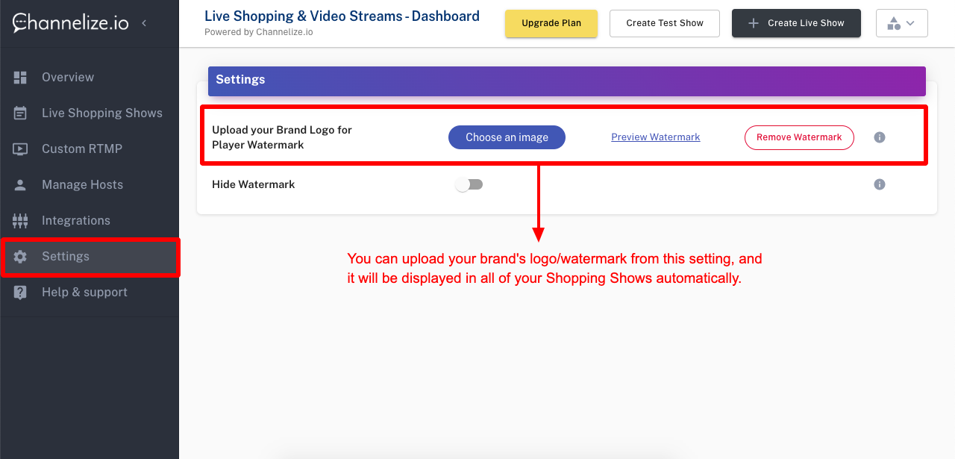Click the Integrations sliders icon
The height and width of the screenshot is (459, 955).
(x=20, y=221)
